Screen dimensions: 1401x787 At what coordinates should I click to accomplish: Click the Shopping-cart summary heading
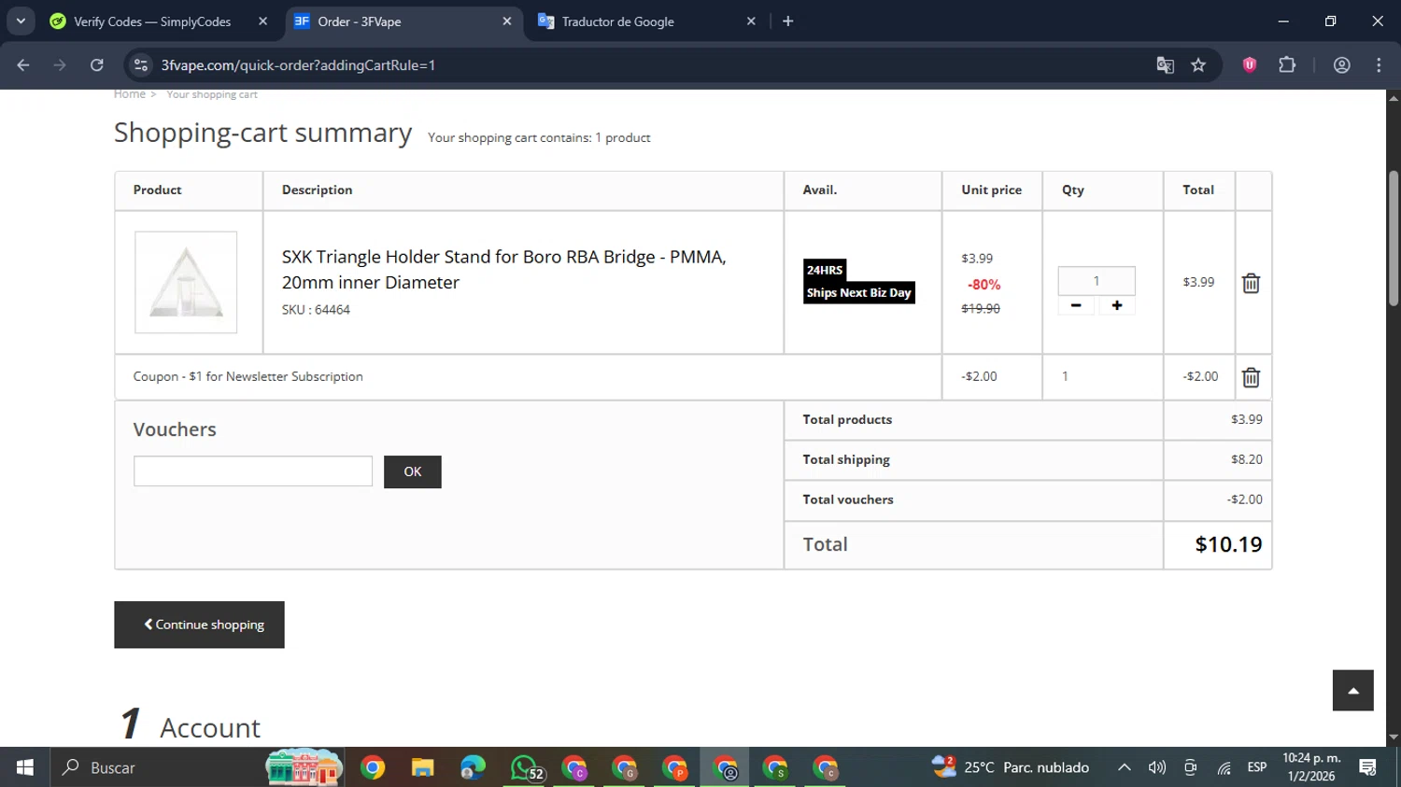pyautogui.click(x=262, y=133)
